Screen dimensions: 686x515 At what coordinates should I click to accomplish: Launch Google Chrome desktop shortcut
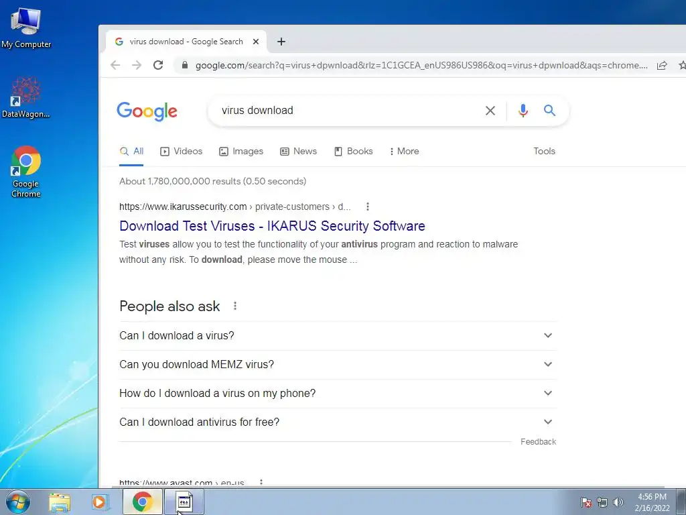pos(26,171)
